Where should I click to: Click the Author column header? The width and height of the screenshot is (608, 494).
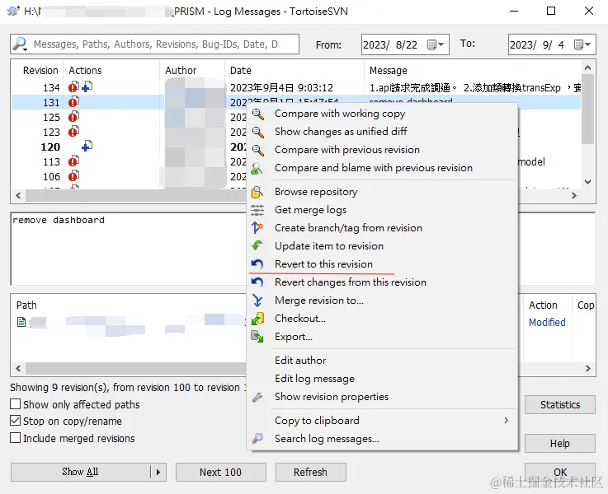point(181,71)
